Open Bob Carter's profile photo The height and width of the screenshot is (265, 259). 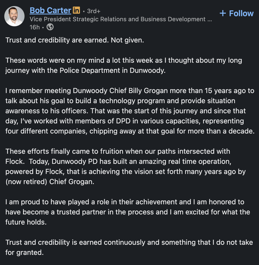tap(14, 16)
